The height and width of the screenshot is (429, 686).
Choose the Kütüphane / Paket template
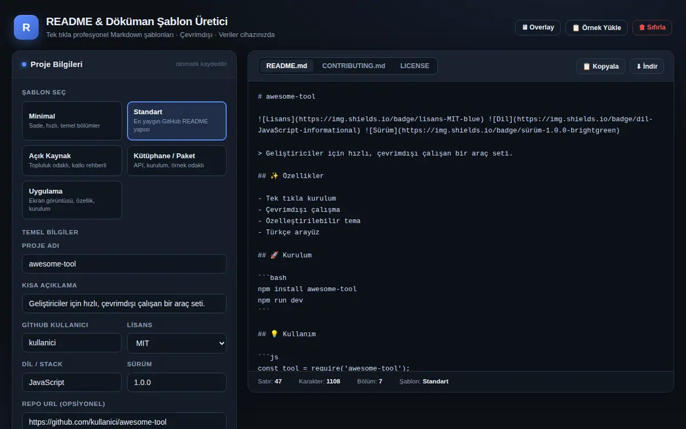[177, 160]
